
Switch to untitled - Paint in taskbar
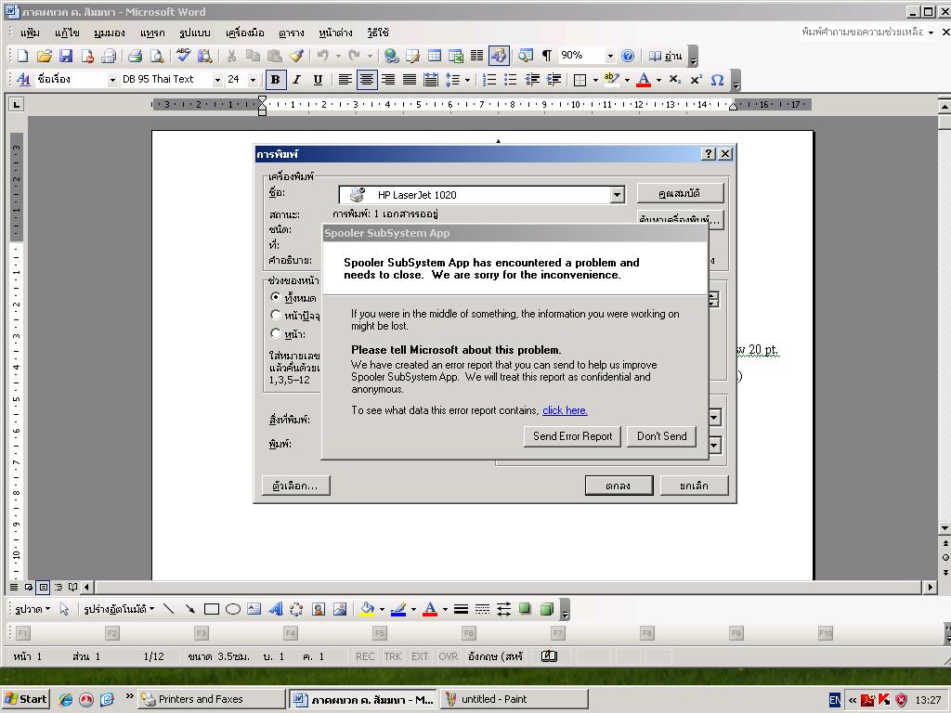pyautogui.click(x=514, y=699)
